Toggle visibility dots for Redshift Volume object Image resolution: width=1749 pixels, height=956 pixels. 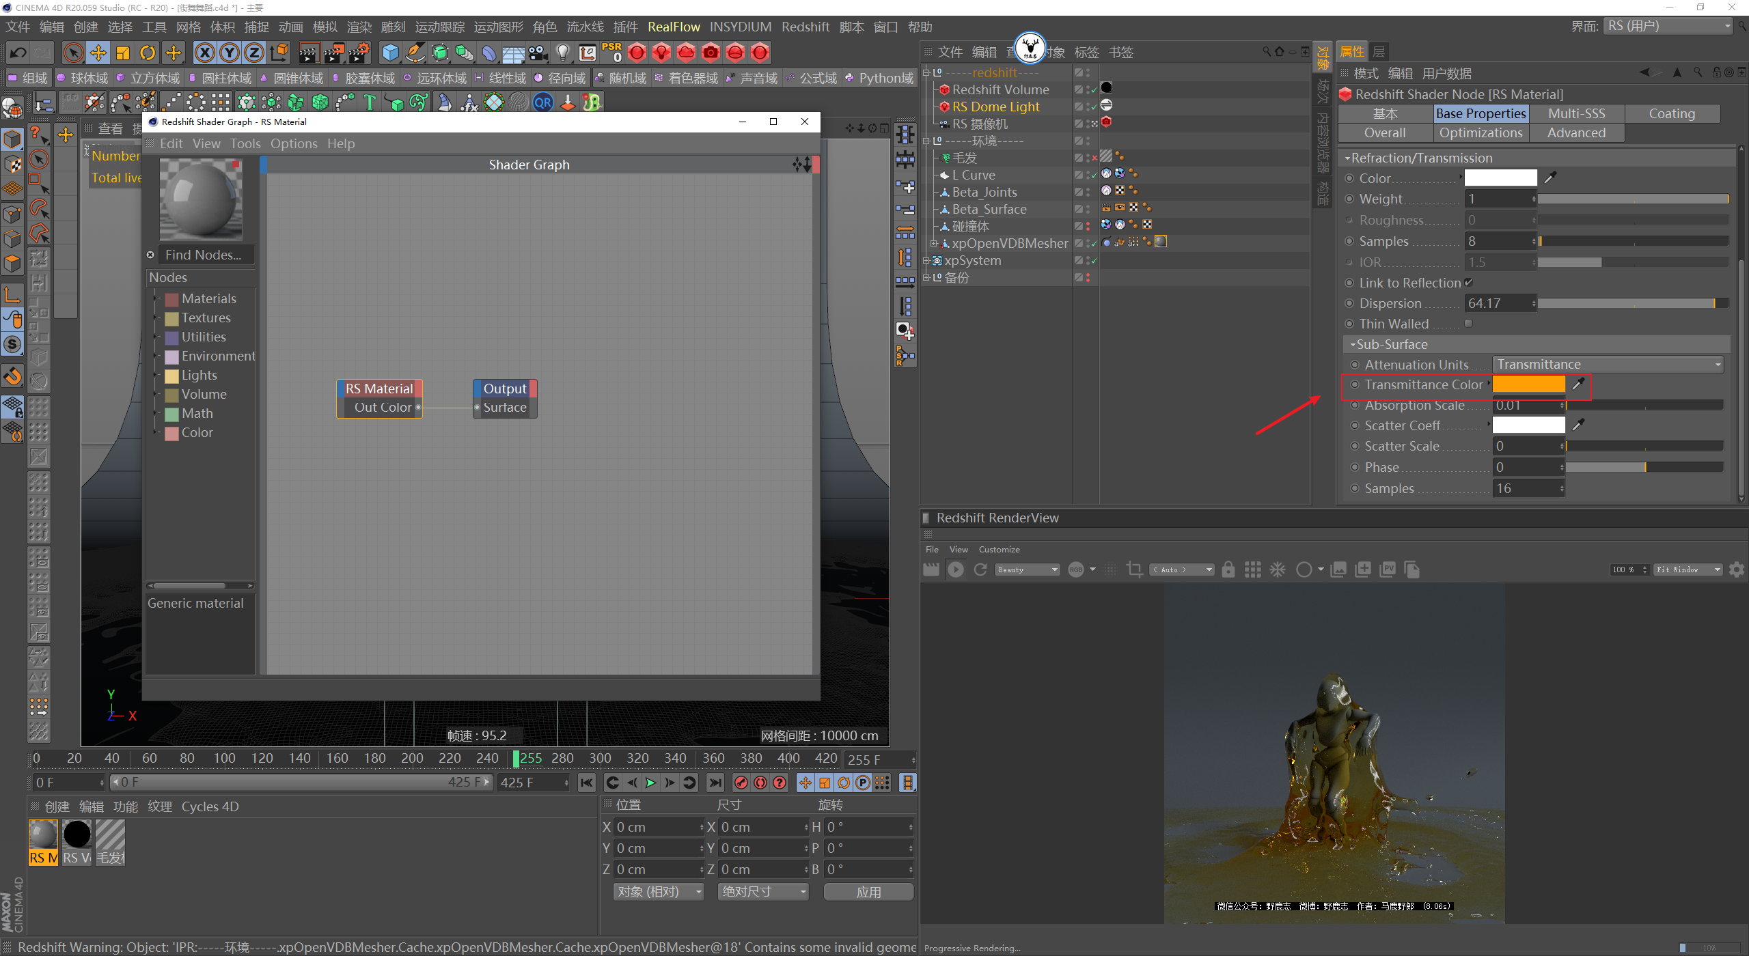[x=1089, y=89]
